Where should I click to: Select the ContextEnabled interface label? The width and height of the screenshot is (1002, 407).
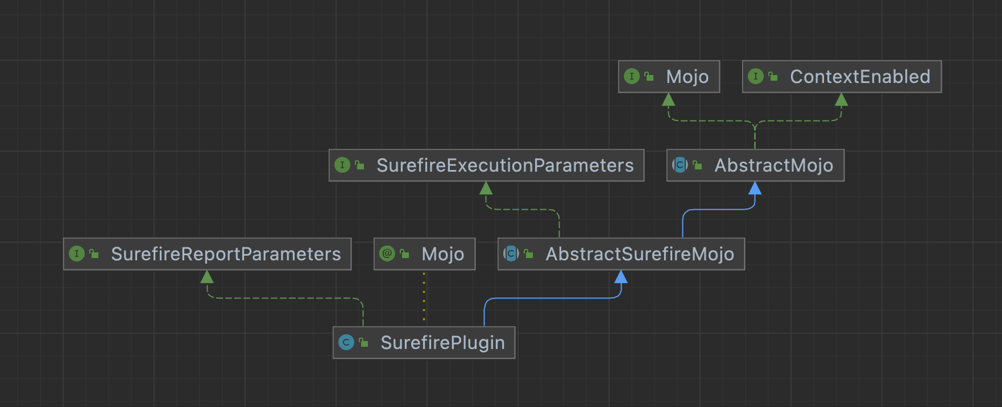[860, 77]
